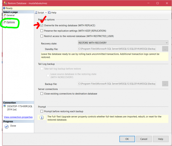The width and height of the screenshot is (172, 146).
Task: Click the Backup file path field
Action: (x=117, y=84)
